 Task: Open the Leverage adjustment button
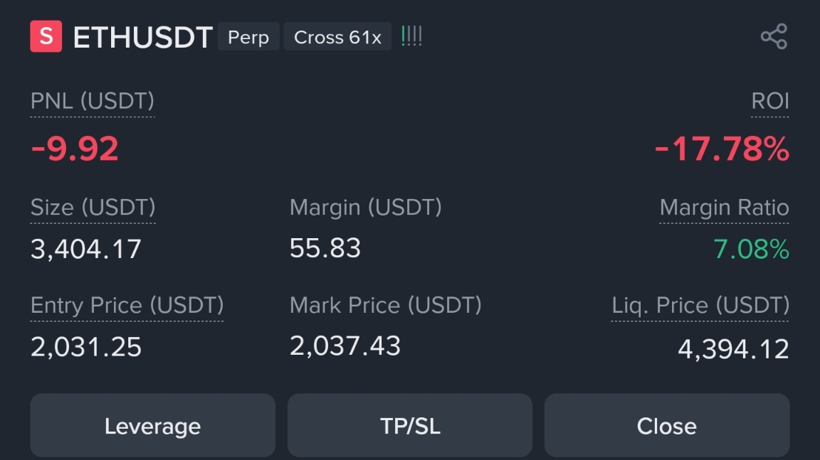click(x=153, y=426)
